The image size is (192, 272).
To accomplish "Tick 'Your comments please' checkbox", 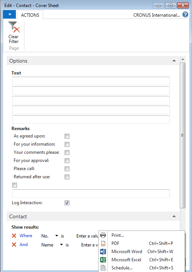I will click(67, 152).
